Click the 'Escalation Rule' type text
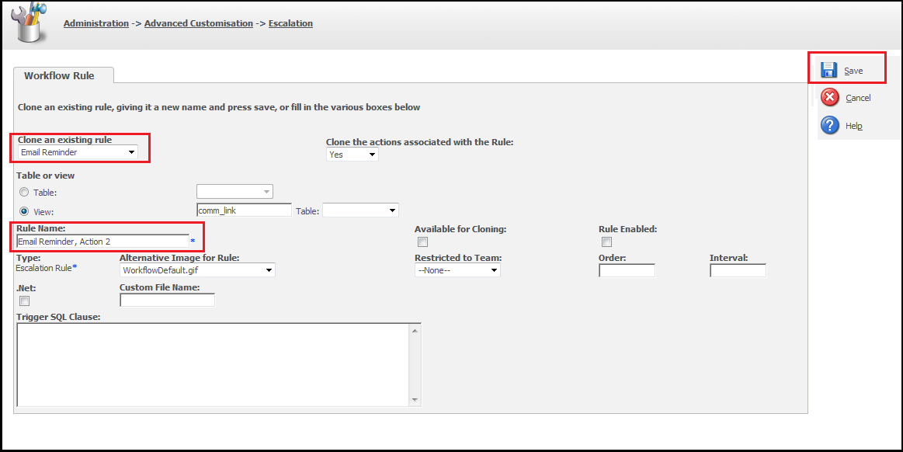The image size is (903, 452). pyautogui.click(x=43, y=268)
